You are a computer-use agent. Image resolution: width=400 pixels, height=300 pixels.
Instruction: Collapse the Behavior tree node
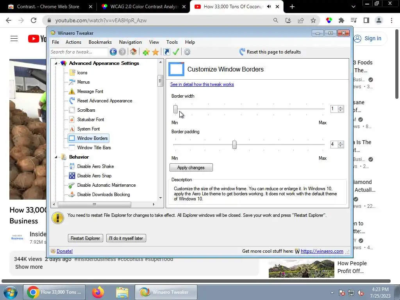56,157
